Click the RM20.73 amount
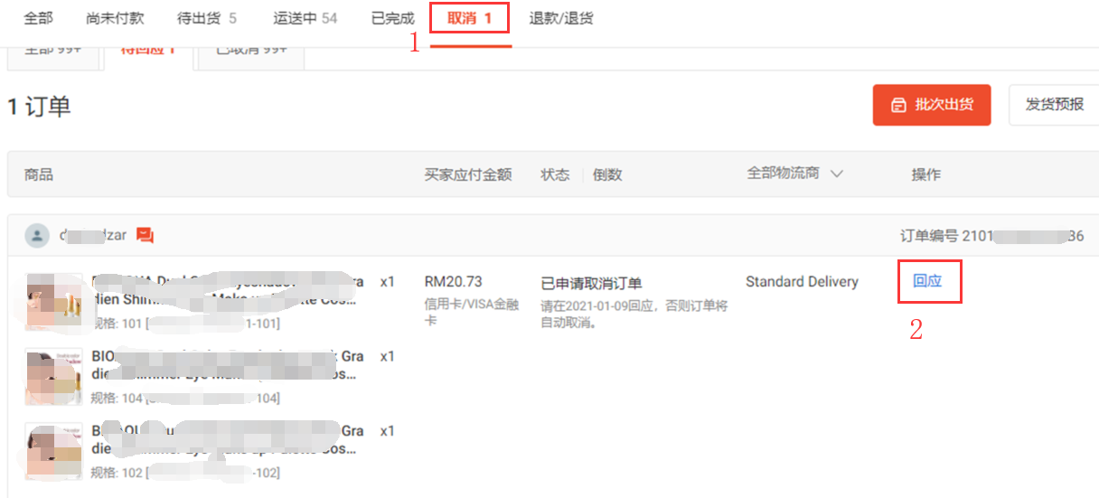This screenshot has width=1099, height=498. [453, 282]
